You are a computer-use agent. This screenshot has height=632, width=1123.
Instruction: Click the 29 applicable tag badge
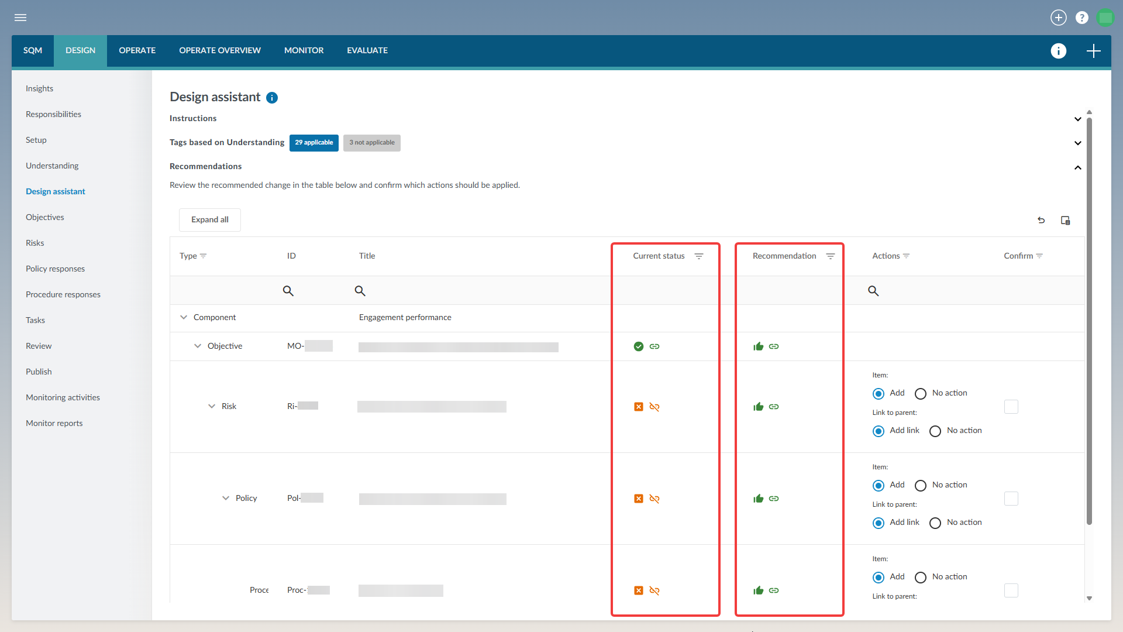pos(314,143)
